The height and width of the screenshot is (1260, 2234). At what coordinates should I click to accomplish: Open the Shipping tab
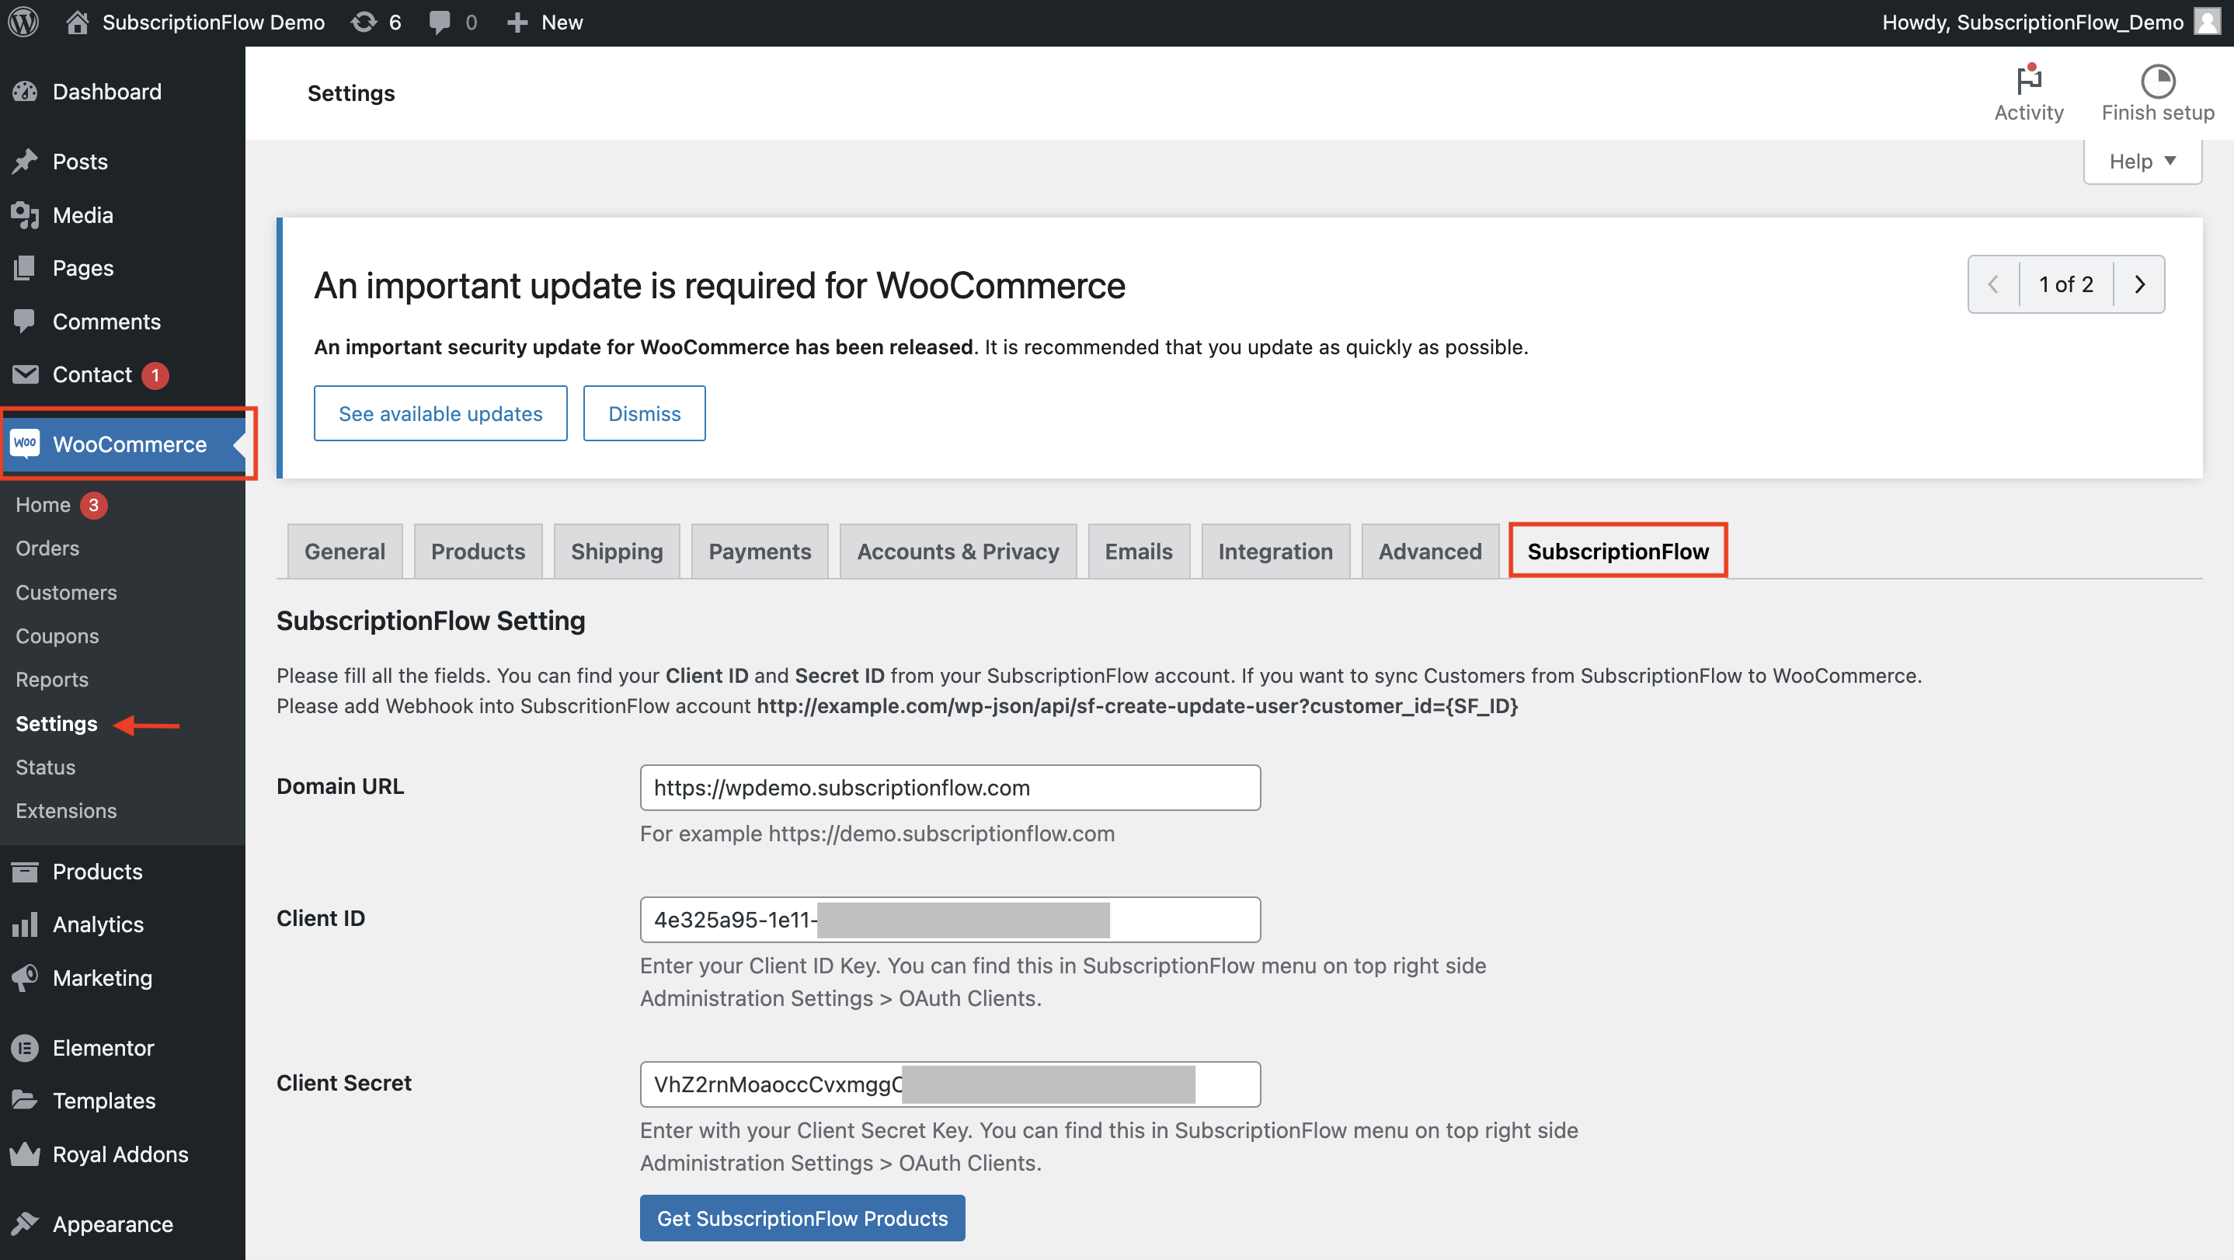click(x=617, y=552)
